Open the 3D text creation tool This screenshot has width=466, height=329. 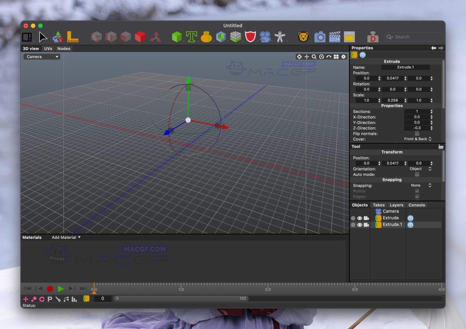[192, 37]
